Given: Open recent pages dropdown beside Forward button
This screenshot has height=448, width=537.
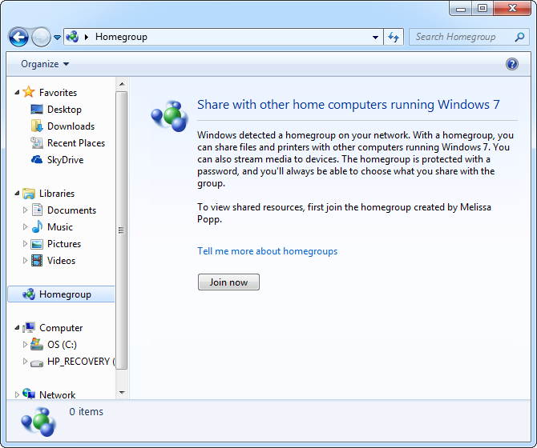Looking at the screenshot, I should pos(57,38).
